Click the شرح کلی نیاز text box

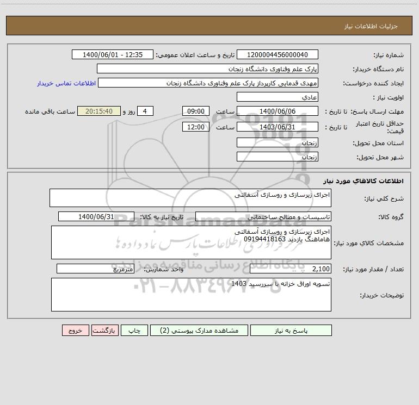click(190, 198)
